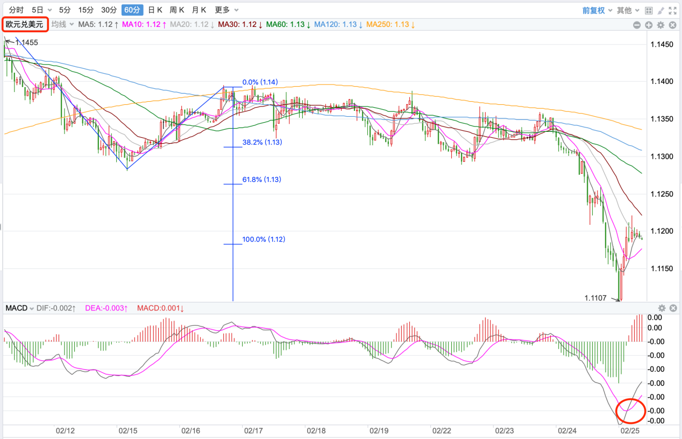682x439 pixels.
Task: Select the 15分 interval
Action: (86, 10)
